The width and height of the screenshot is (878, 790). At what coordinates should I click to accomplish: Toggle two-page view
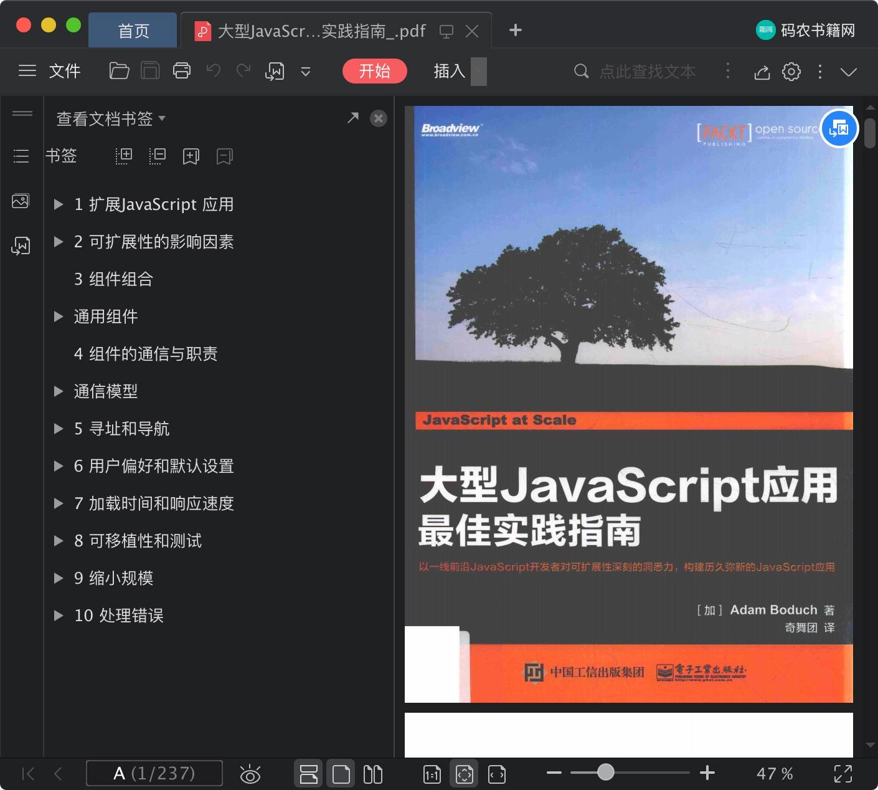pos(373,774)
